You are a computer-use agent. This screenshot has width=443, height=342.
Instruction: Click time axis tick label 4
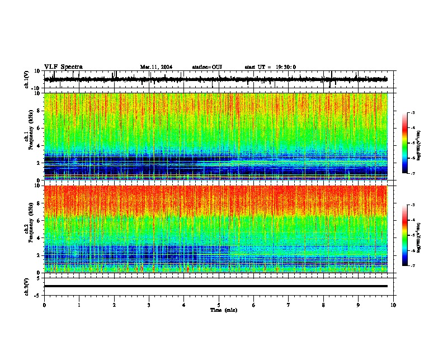(184, 305)
